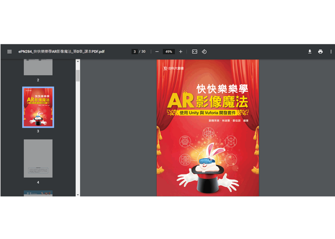The image size is (335, 239).
Task: Click the page number input field
Action: tap(135, 52)
